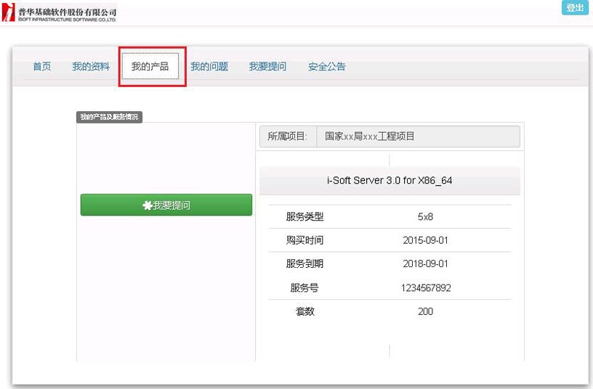Image resolution: width=593 pixels, height=389 pixels.
Task: Switch to the 我的资料 tab
Action: (91, 67)
